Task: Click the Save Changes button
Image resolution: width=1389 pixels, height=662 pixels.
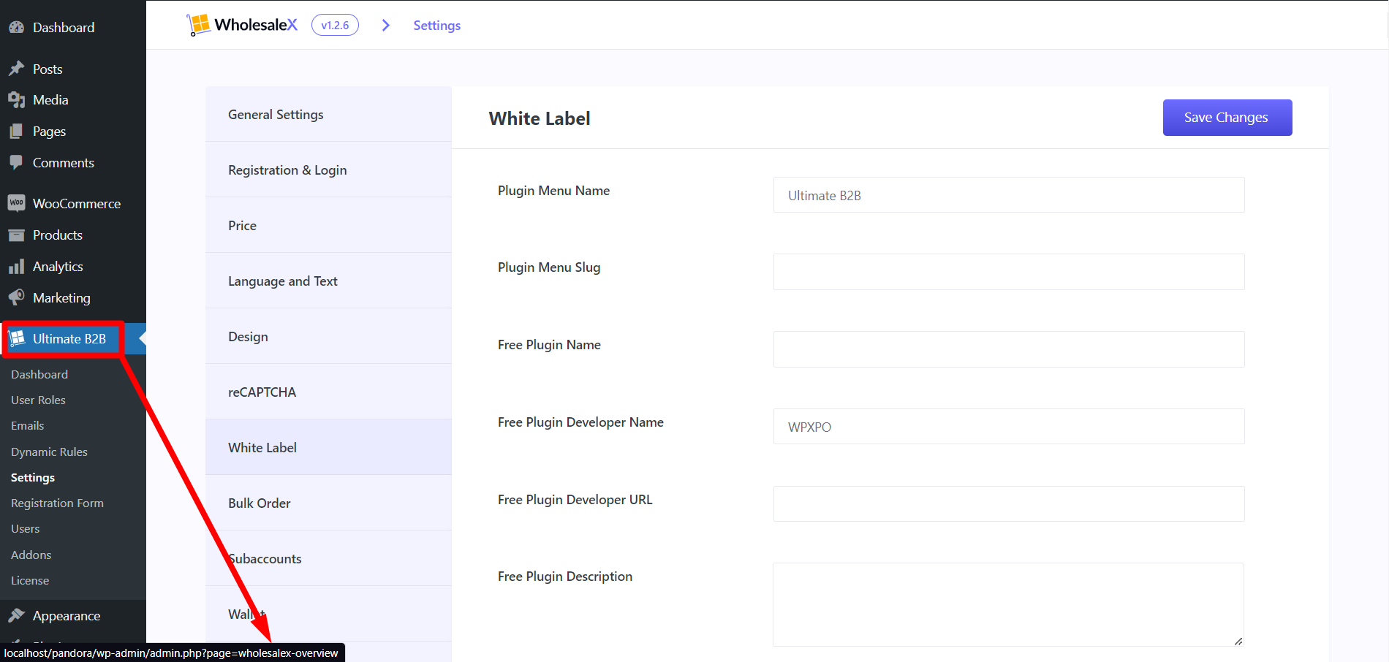Action: (1227, 118)
